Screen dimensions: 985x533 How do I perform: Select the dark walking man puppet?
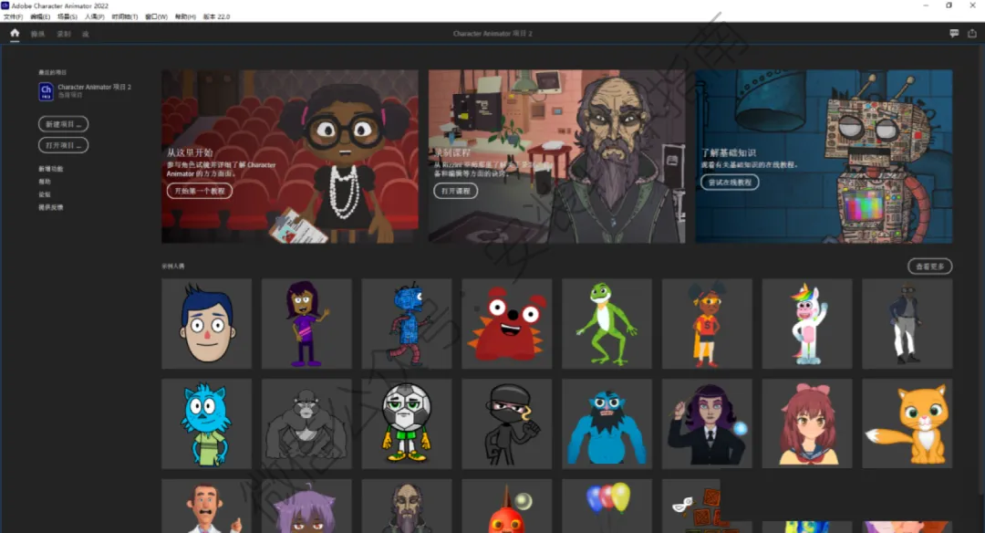pyautogui.click(x=907, y=324)
